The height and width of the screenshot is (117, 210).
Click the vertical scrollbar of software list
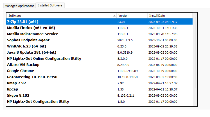pyautogui.click(x=195, y=53)
